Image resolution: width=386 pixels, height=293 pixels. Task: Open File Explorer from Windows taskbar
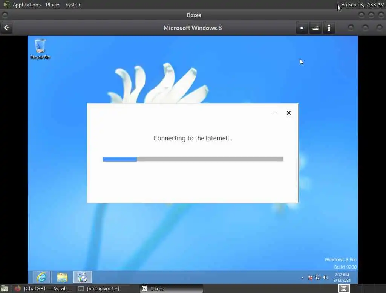click(x=62, y=277)
